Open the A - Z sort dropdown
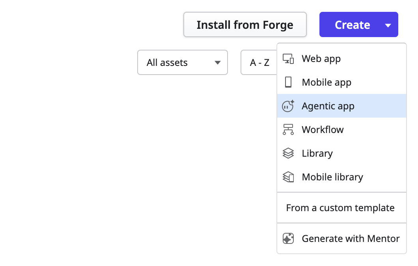 click(259, 62)
